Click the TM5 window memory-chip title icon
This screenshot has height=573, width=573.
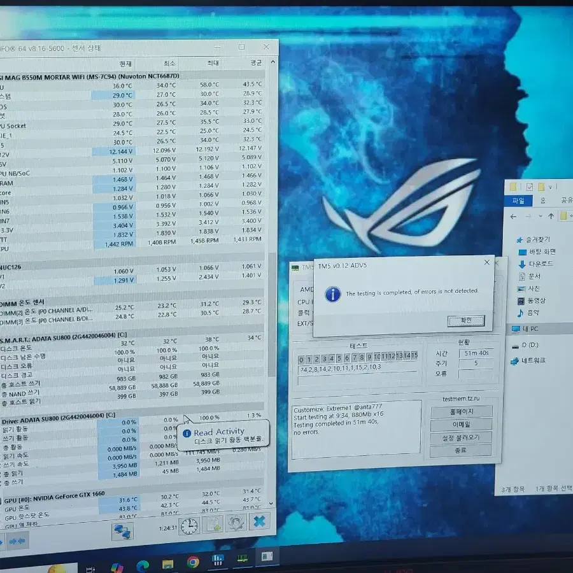click(295, 268)
